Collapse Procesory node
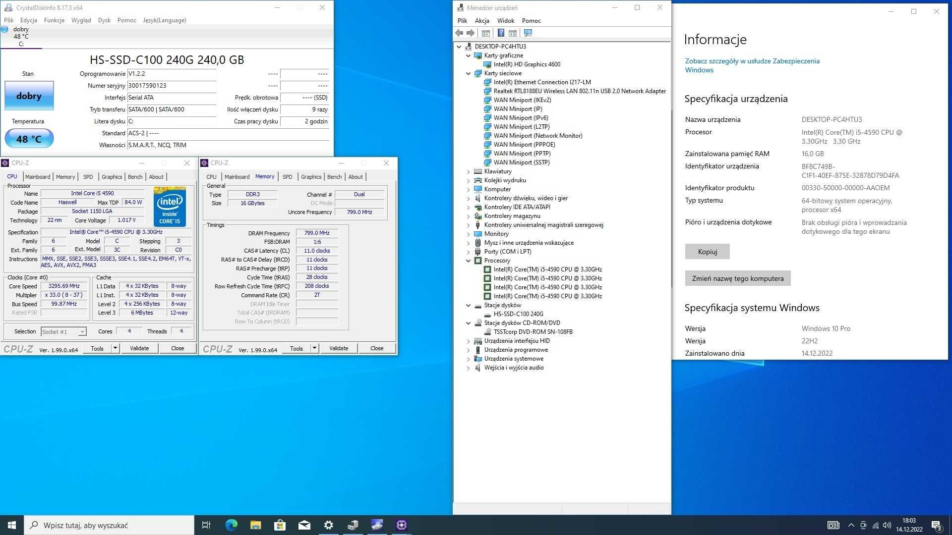952x535 pixels. (468, 261)
